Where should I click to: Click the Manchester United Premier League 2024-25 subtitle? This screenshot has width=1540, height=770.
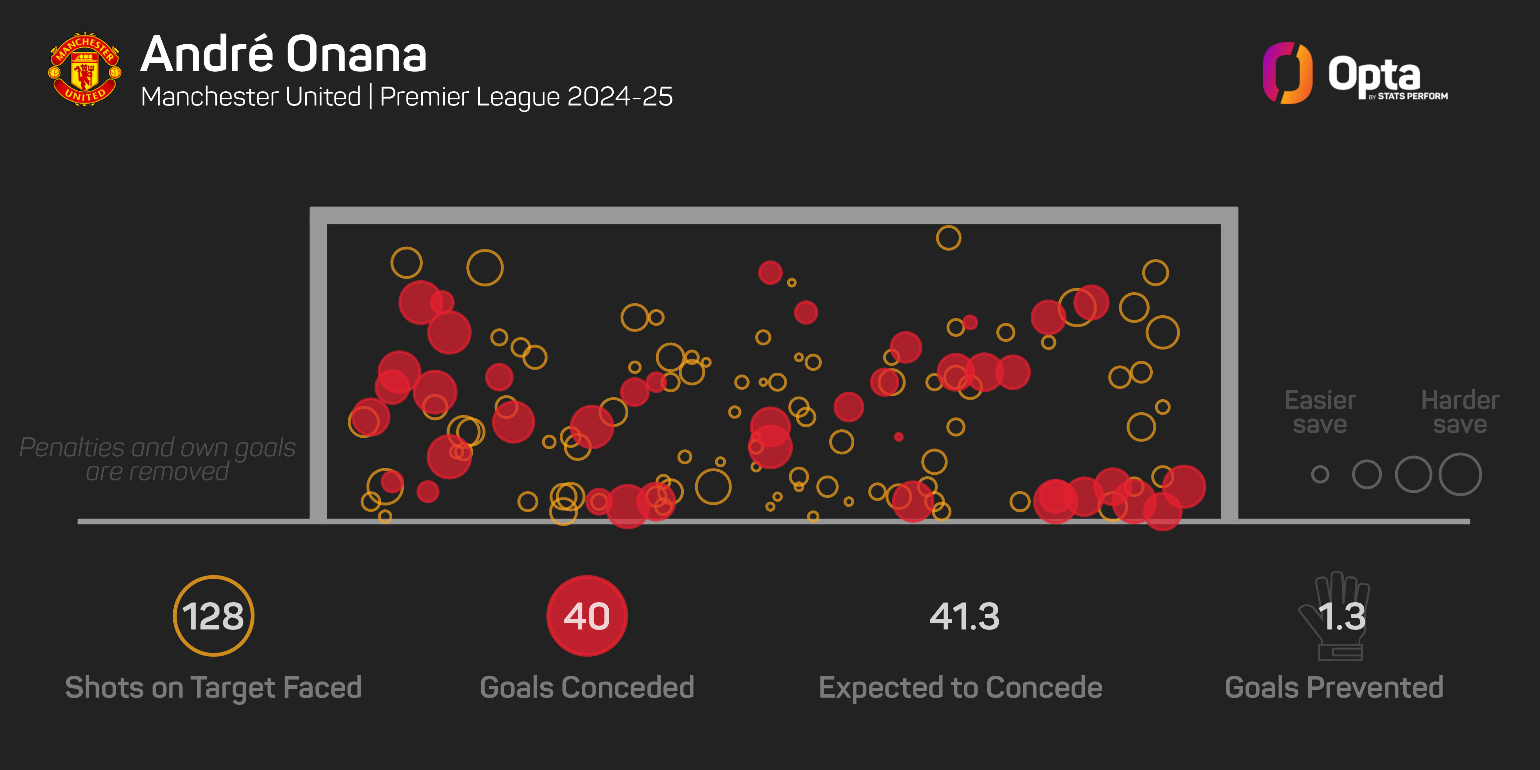click(407, 97)
